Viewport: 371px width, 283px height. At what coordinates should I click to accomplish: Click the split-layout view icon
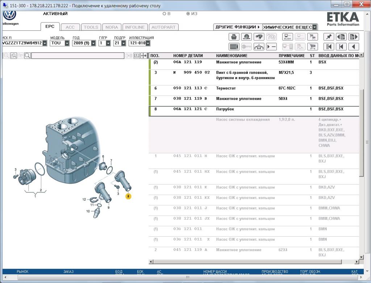pos(137,56)
